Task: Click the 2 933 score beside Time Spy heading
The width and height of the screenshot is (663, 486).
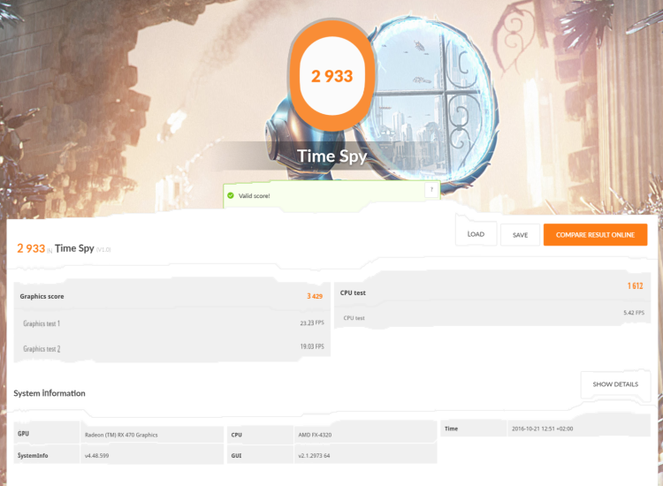Action: coord(31,248)
